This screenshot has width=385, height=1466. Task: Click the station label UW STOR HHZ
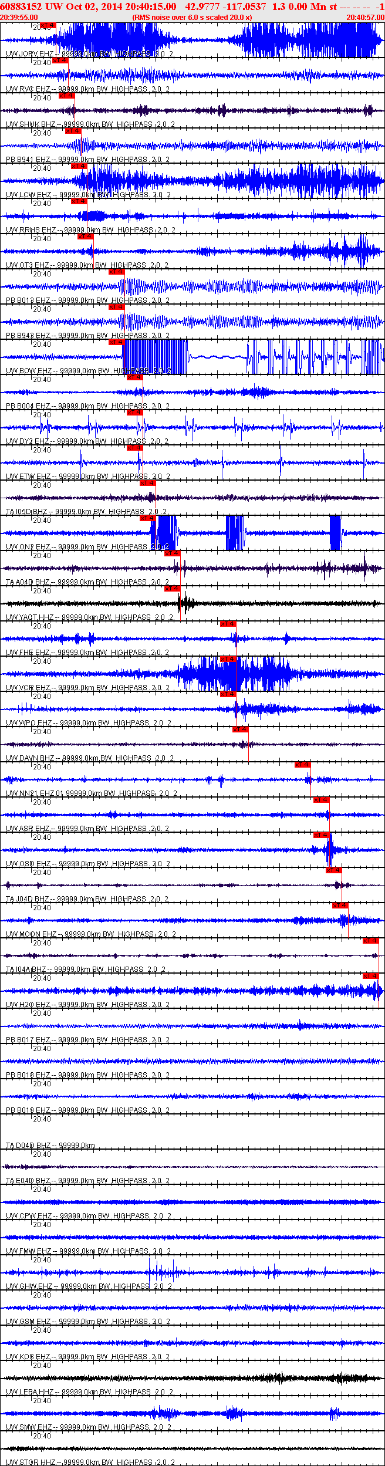31,1462
